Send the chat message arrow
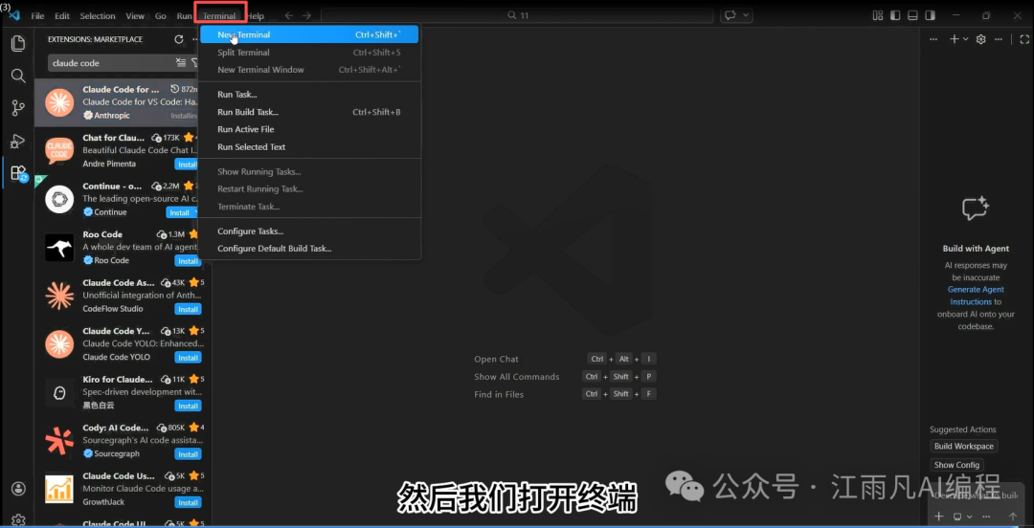1034x528 pixels. pos(1013,517)
